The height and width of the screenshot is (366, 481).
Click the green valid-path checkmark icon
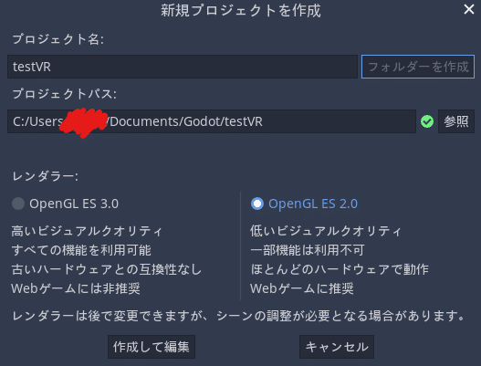tap(427, 121)
